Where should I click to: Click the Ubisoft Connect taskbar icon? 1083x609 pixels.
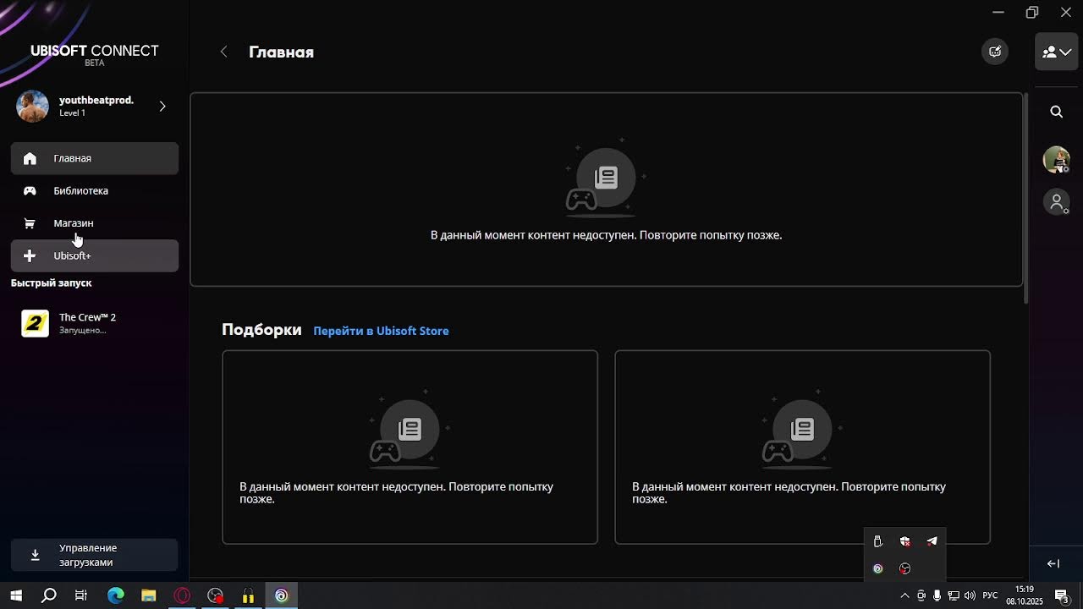click(x=282, y=595)
